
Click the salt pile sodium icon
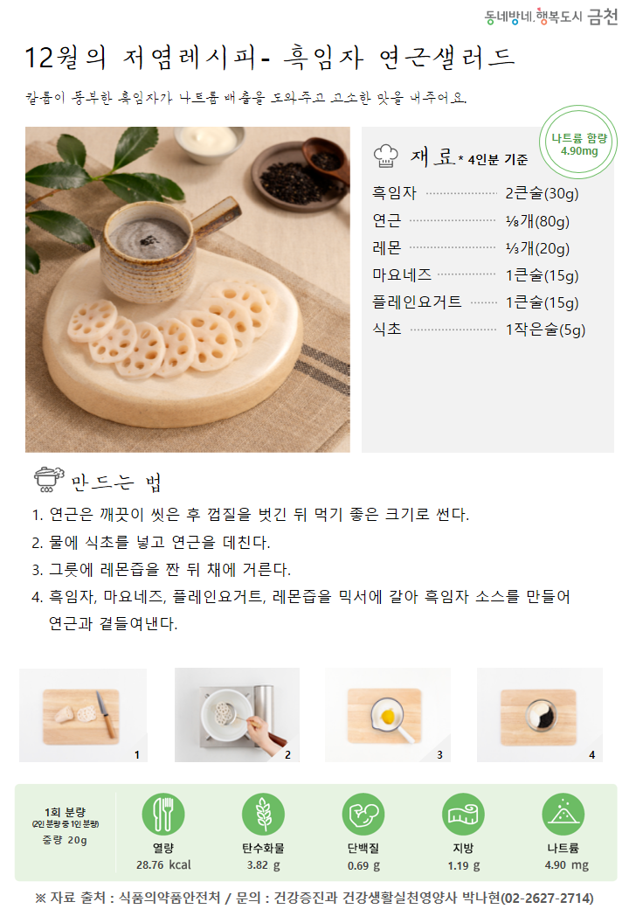tap(563, 814)
